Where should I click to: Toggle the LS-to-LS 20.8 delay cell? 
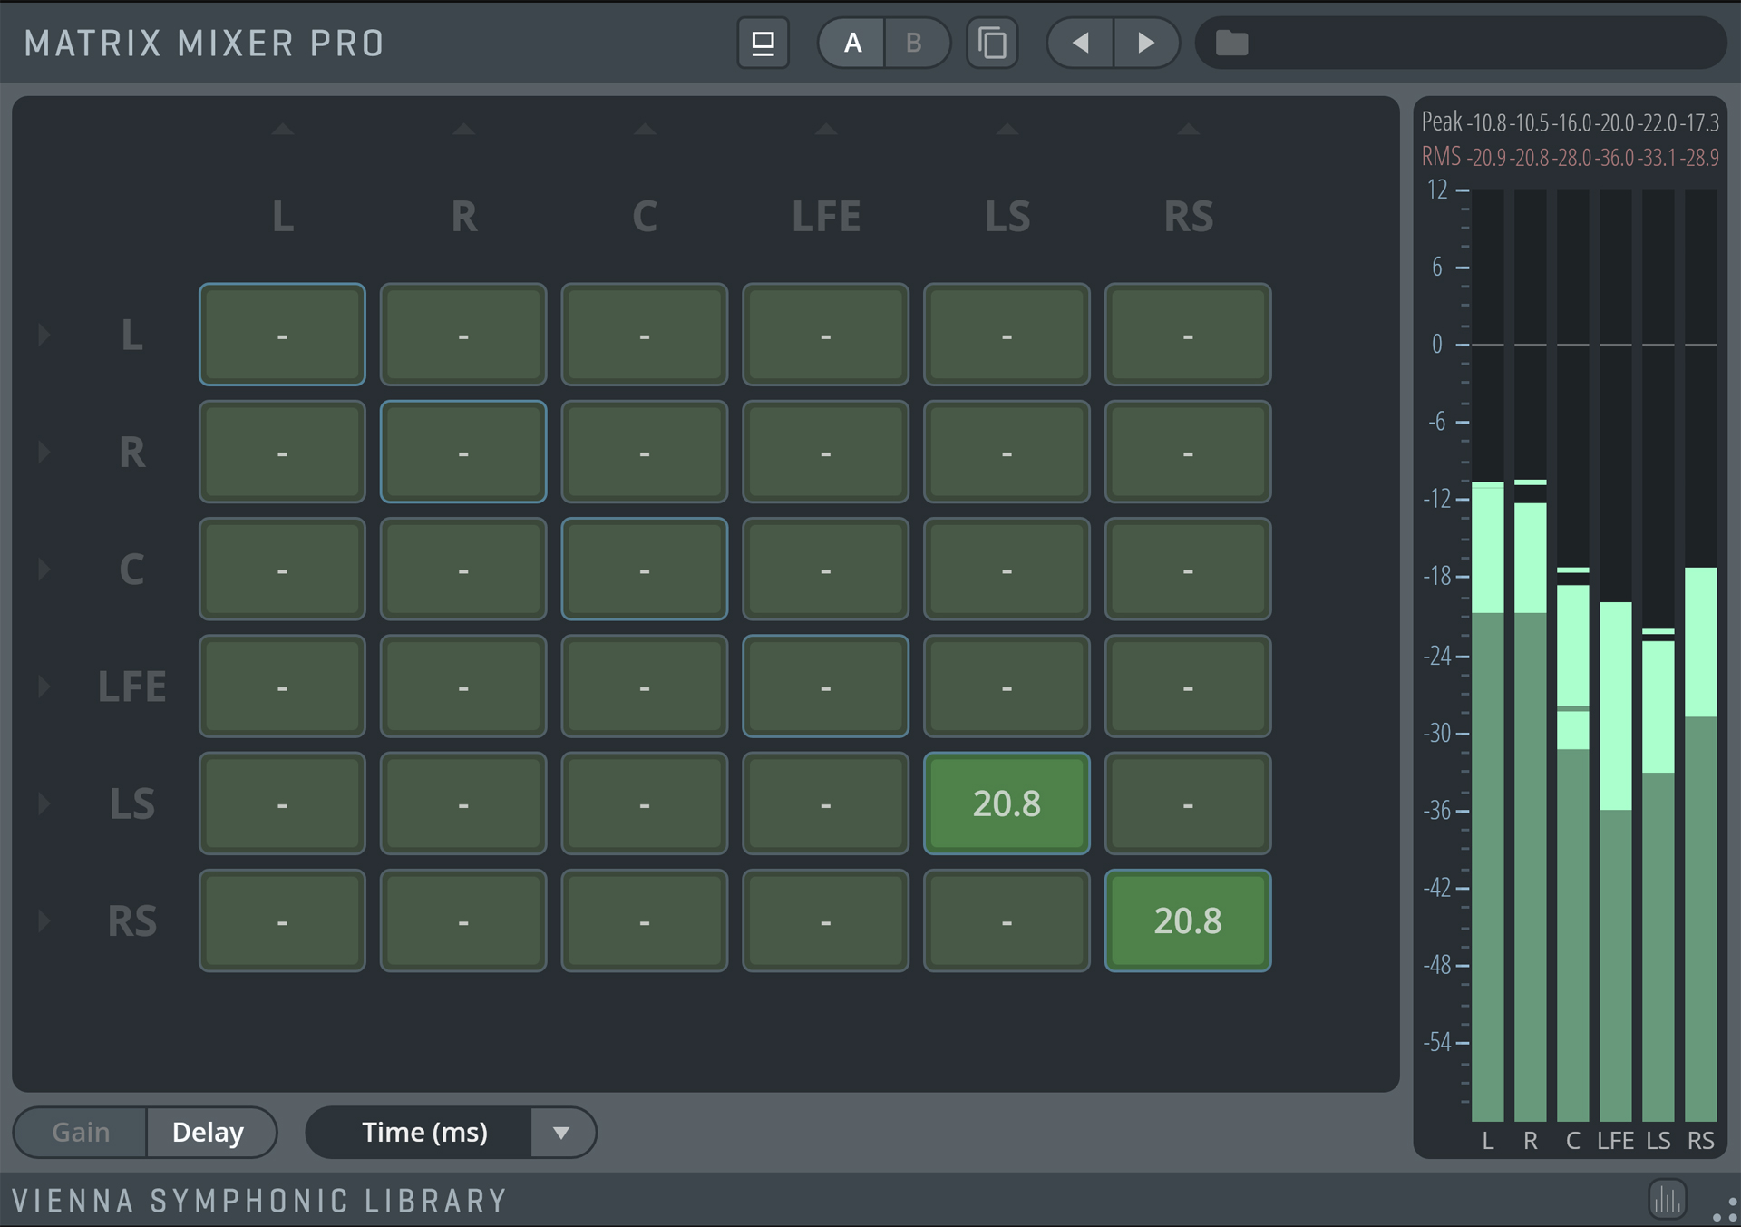pos(1007,803)
